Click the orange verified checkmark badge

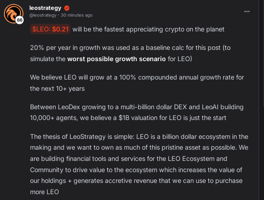coord(67,8)
